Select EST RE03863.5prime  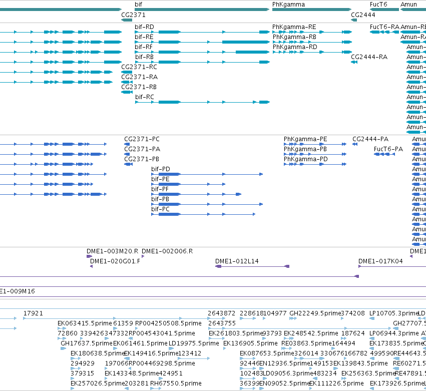pos(287,348)
